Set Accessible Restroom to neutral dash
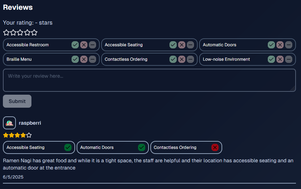 [x=93, y=45]
